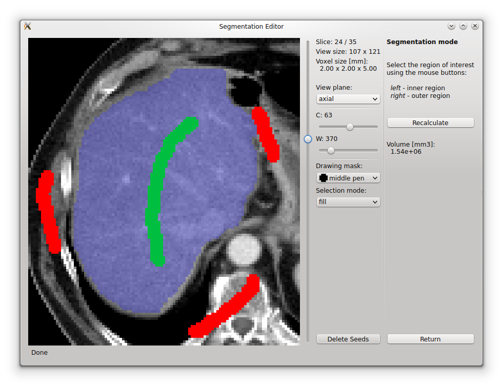
Task: Click the 'W: 370' label
Action: click(327, 139)
